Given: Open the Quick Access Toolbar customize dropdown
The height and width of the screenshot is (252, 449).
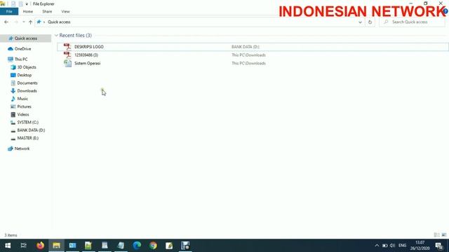Looking at the screenshot, I should tap(27, 4).
